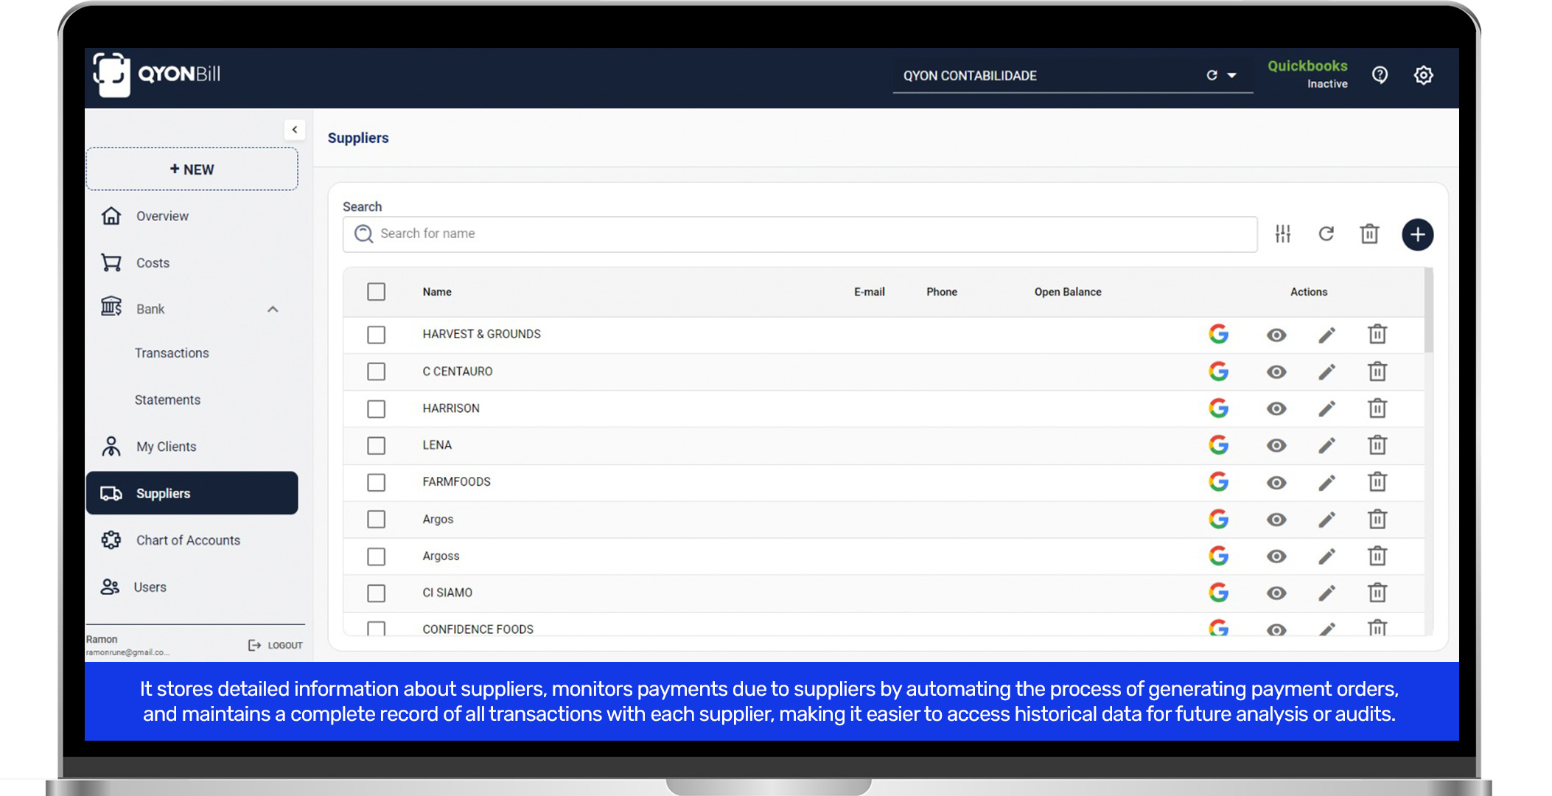The image size is (1552, 796).
Task: Click the refresh icon beside search
Action: point(1326,234)
